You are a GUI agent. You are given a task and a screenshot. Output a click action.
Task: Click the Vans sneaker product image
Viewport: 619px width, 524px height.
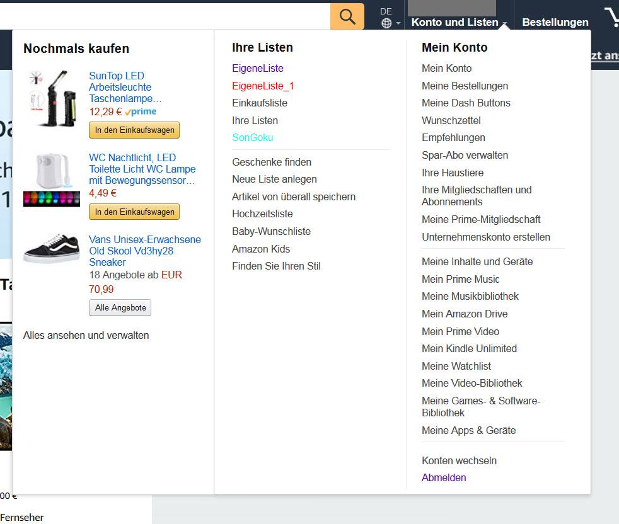[52, 250]
